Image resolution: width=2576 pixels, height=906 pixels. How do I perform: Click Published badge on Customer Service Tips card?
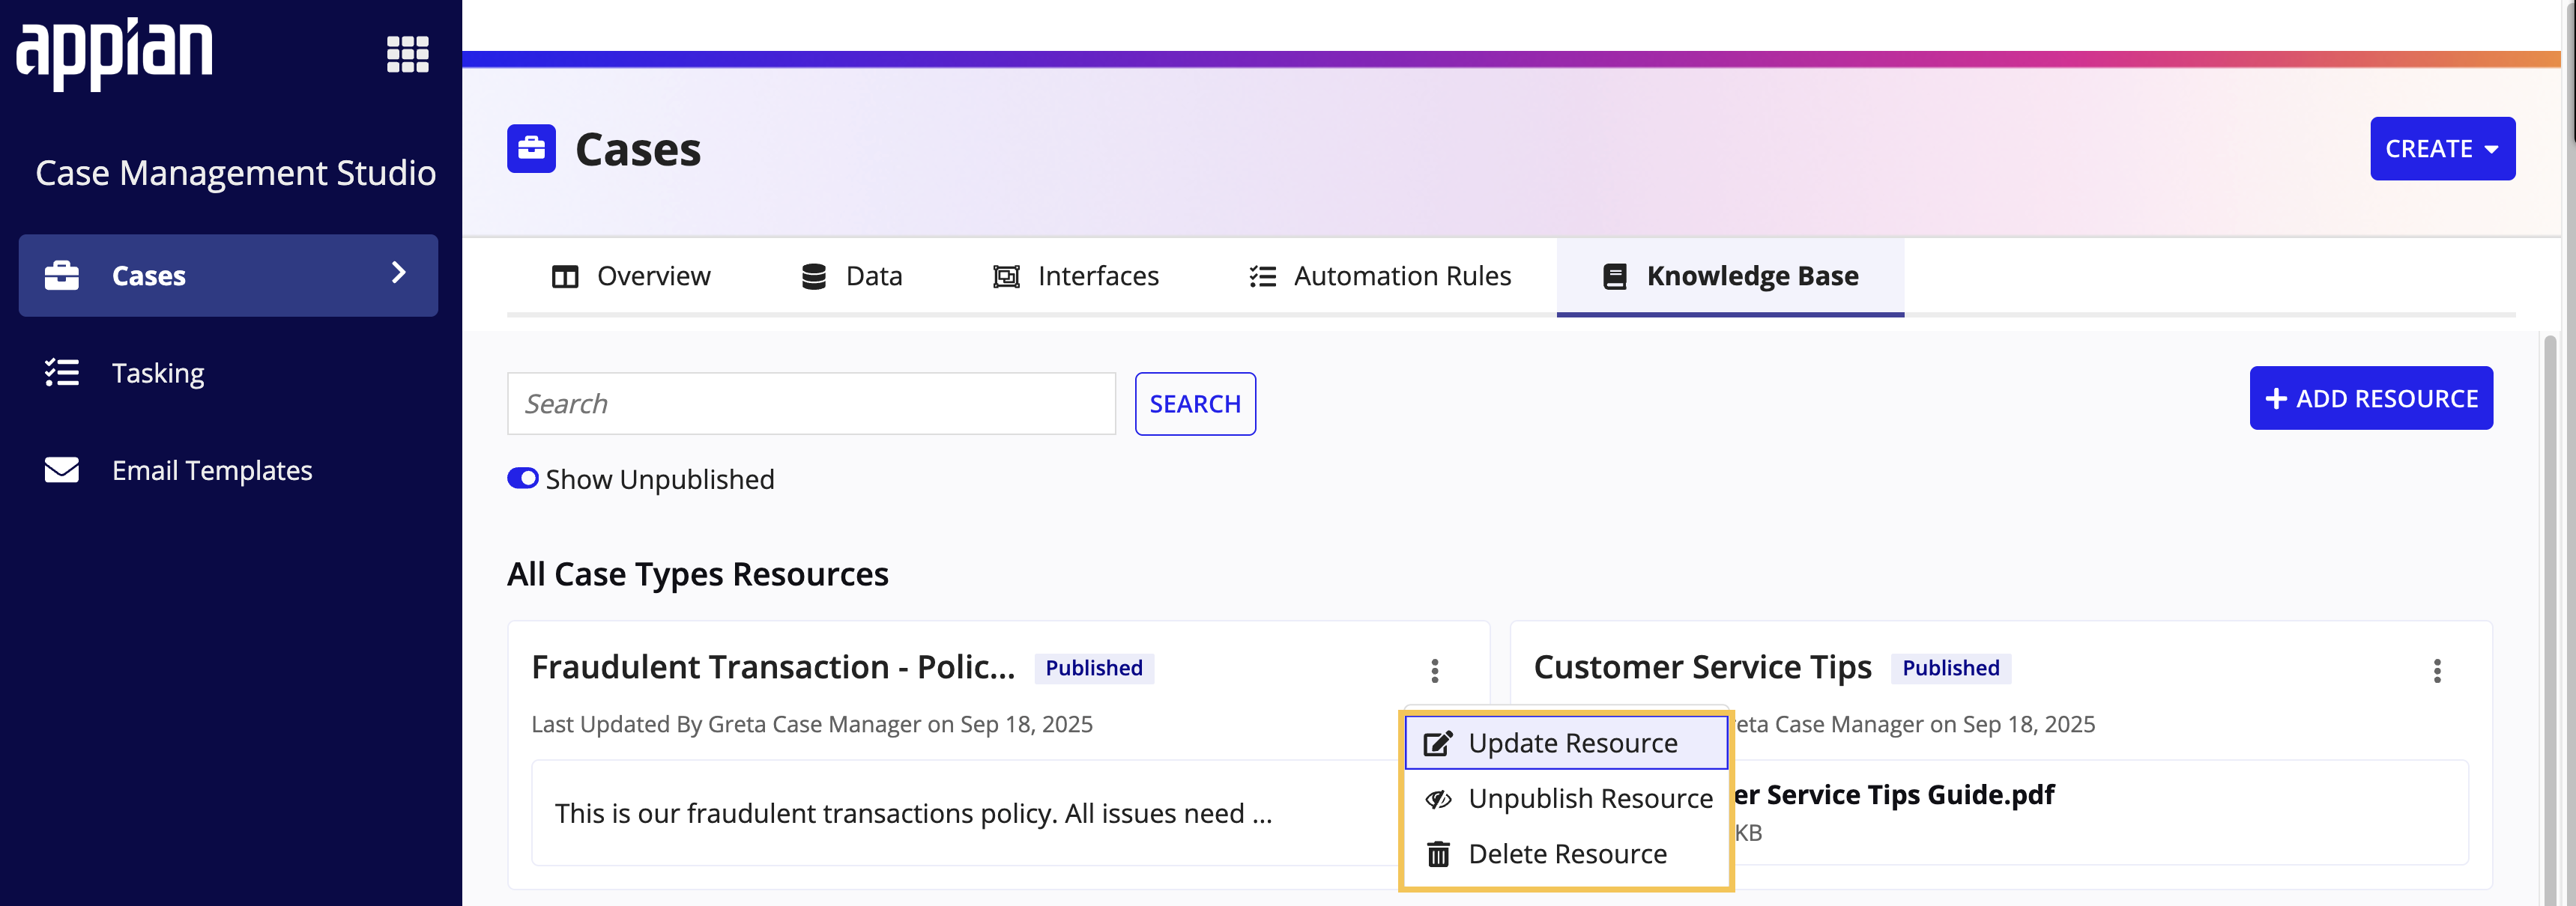pyautogui.click(x=1950, y=668)
